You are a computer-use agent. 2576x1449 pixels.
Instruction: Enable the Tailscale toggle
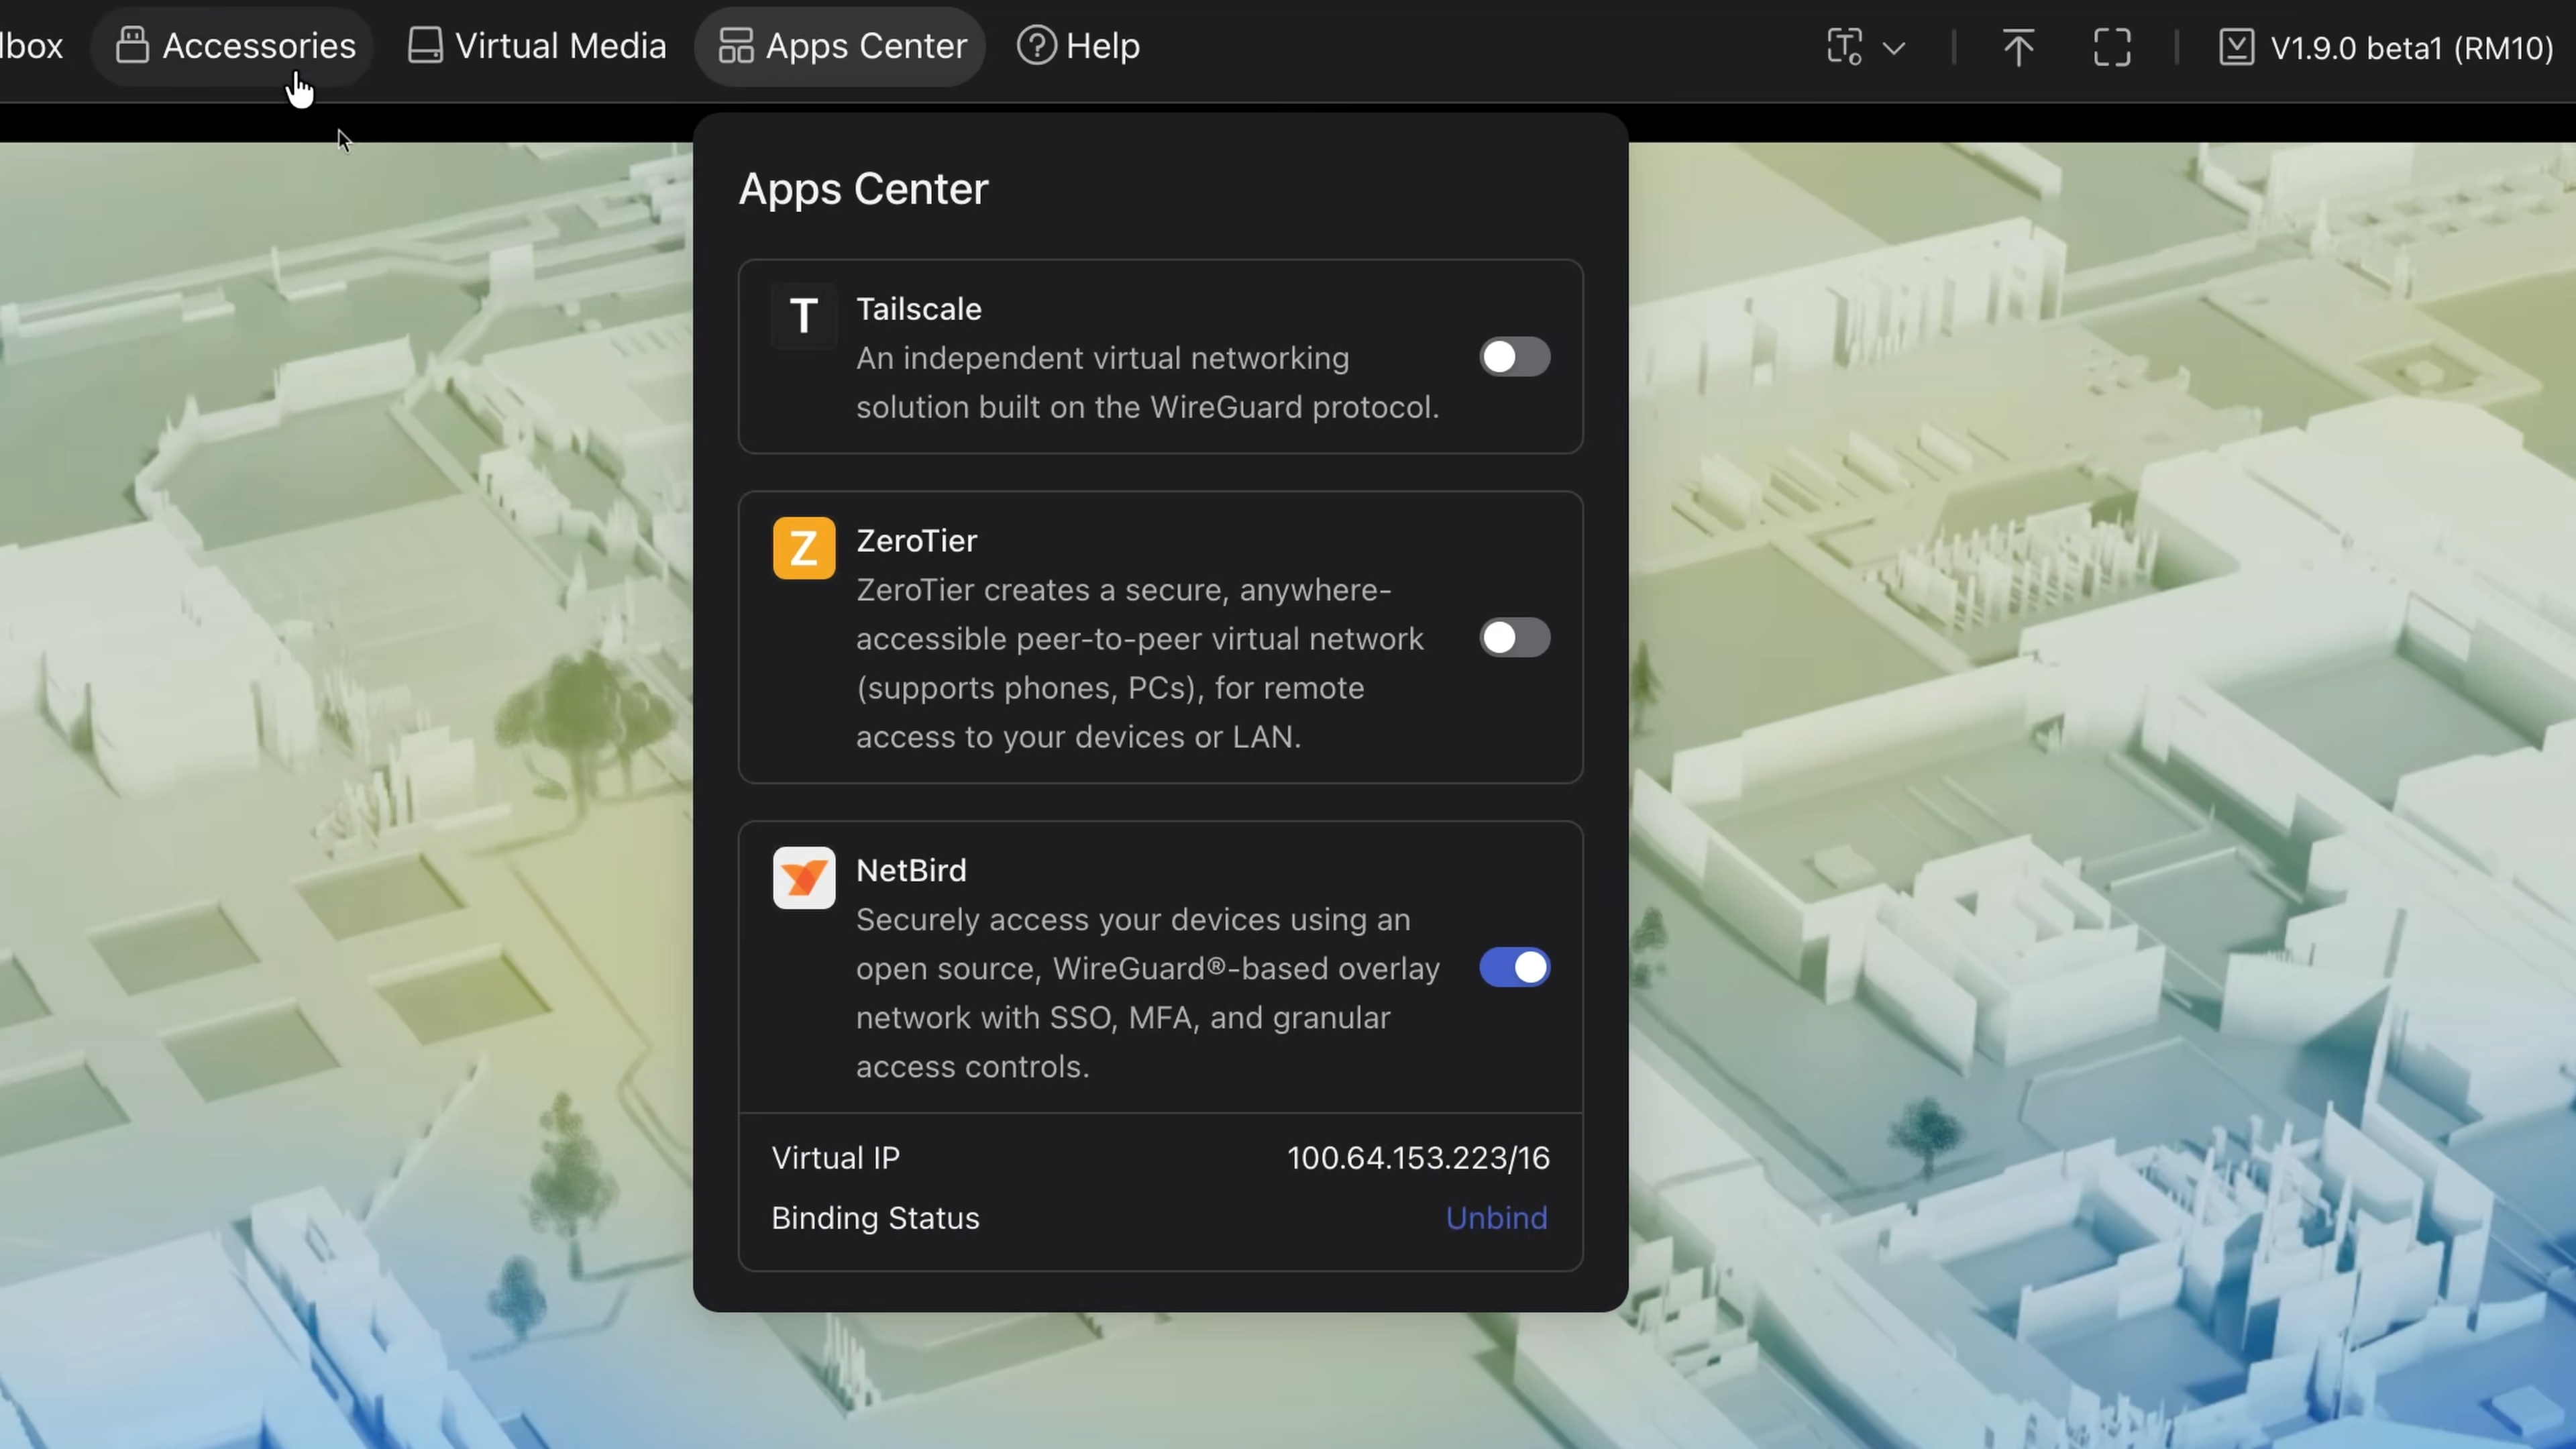click(1515, 357)
